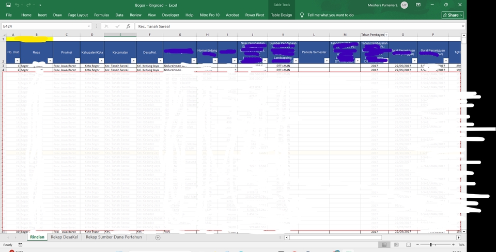This screenshot has width=496, height=252.
Task: Select column O header
Action: coord(402,35)
